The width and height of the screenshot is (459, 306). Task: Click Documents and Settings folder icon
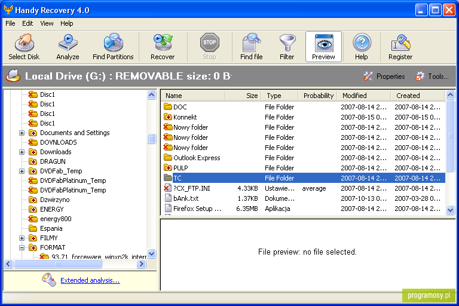tap(33, 133)
